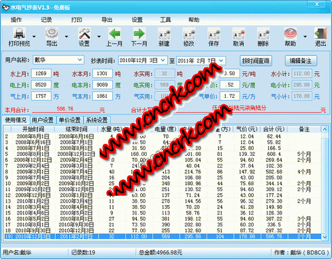Image resolution: width=332 pixels, height=259 pixels.
Task: Select row 2 starting 2008年6月1日
Action: (x=163, y=136)
